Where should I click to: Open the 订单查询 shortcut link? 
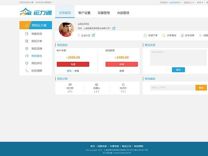(172, 35)
